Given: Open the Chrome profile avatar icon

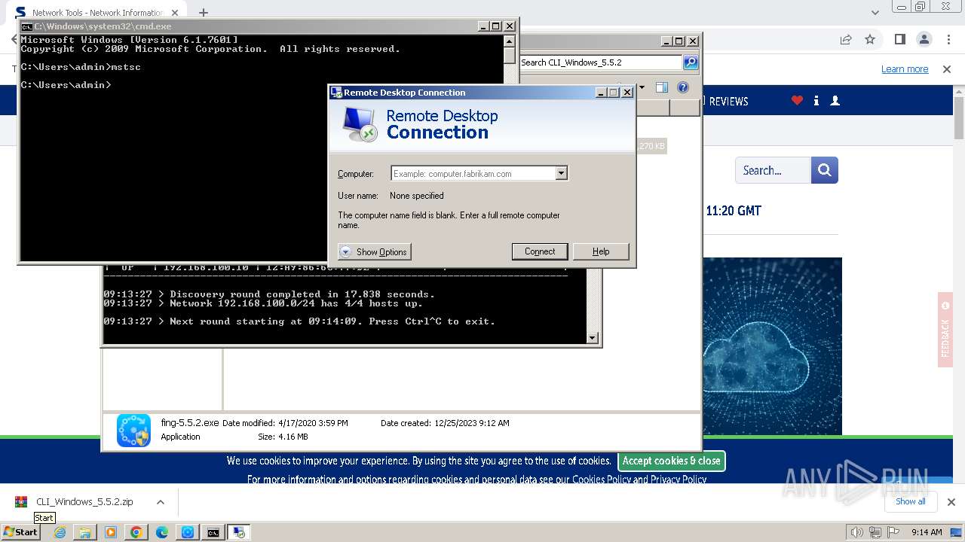Looking at the screenshot, I should coord(924,39).
